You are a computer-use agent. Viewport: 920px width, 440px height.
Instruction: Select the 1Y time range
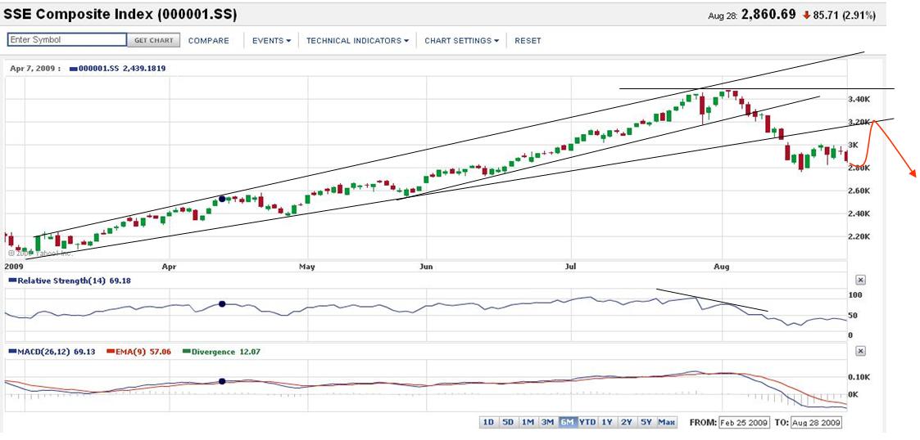[607, 422]
